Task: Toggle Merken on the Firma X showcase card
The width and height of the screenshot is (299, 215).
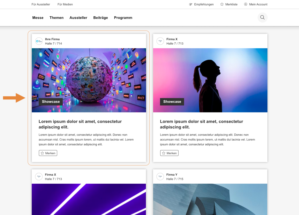Action: pos(169,153)
